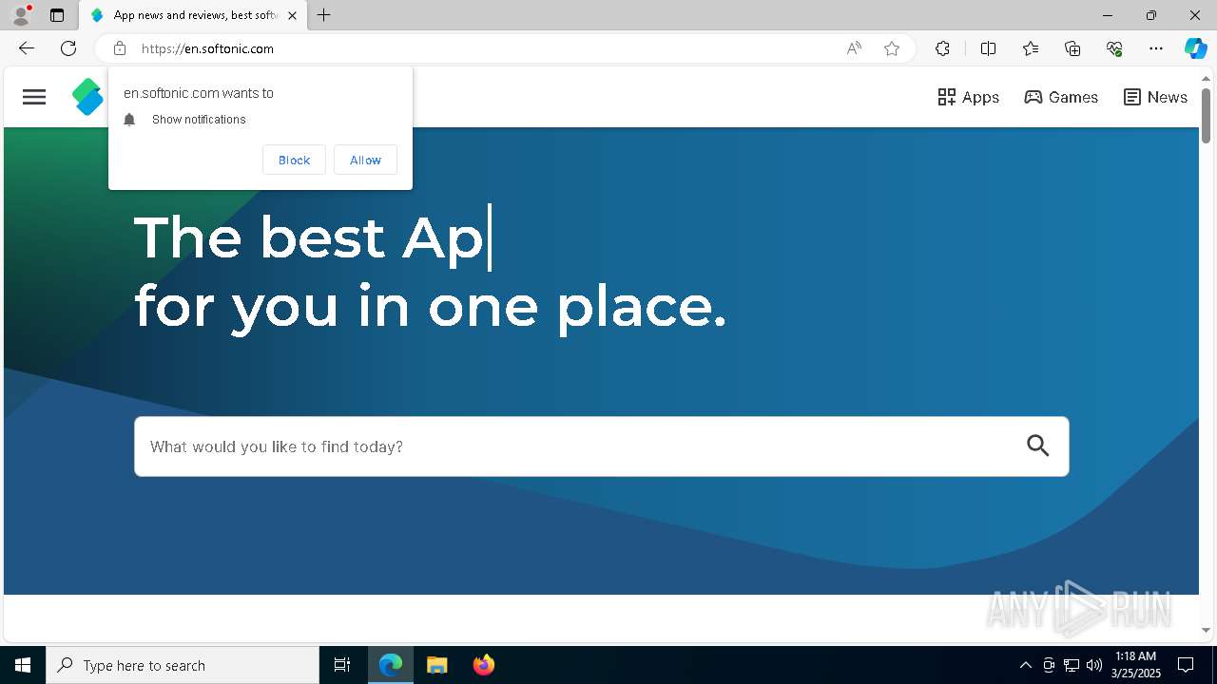Click the page vertical scrollbar thumb
Screen dimensions: 1217x684
pyautogui.click(x=1206, y=116)
